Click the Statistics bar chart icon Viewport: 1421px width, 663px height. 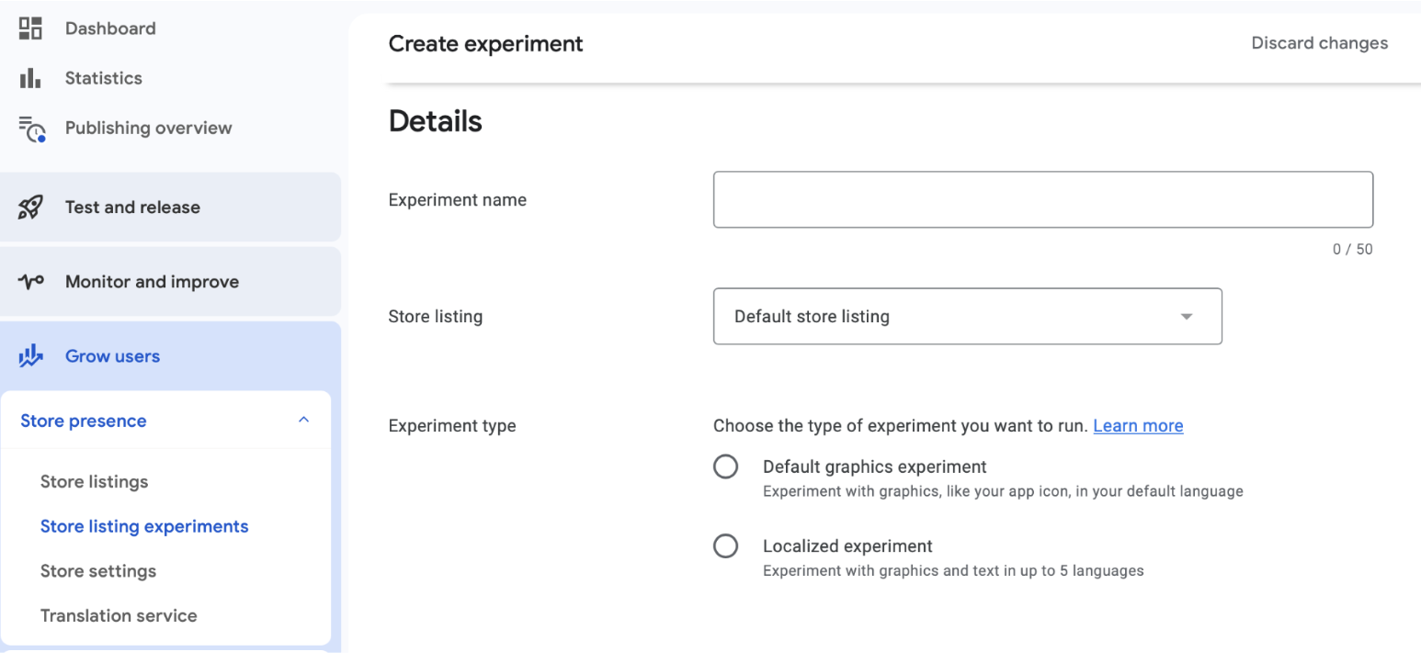30,78
